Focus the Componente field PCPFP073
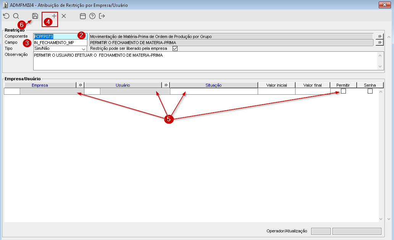Screen dimensions: 394x240 (60, 36)
